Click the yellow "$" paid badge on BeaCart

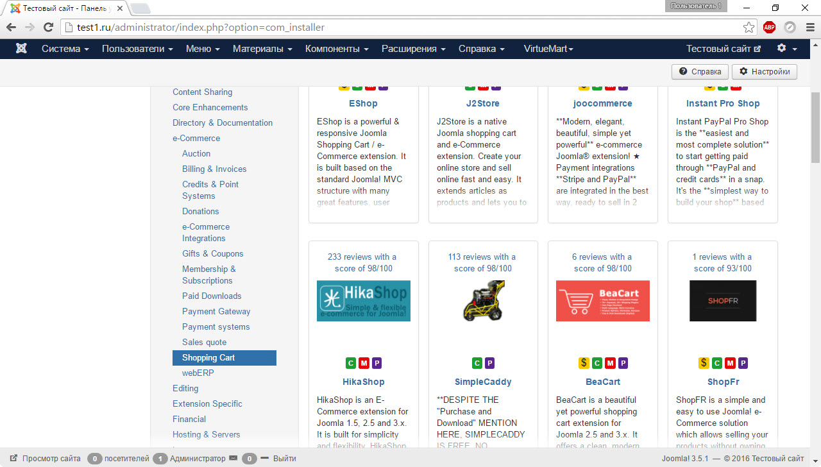[x=583, y=362]
